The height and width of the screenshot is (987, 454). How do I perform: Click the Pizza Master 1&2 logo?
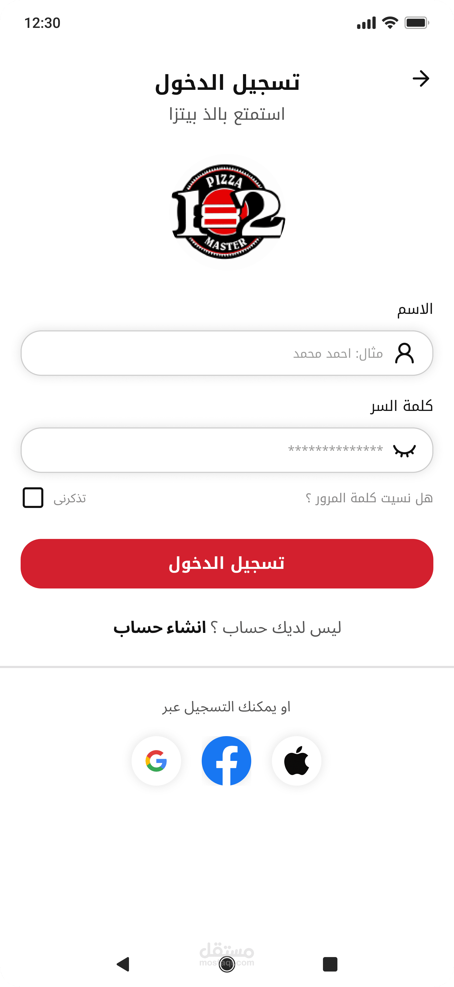point(227,212)
